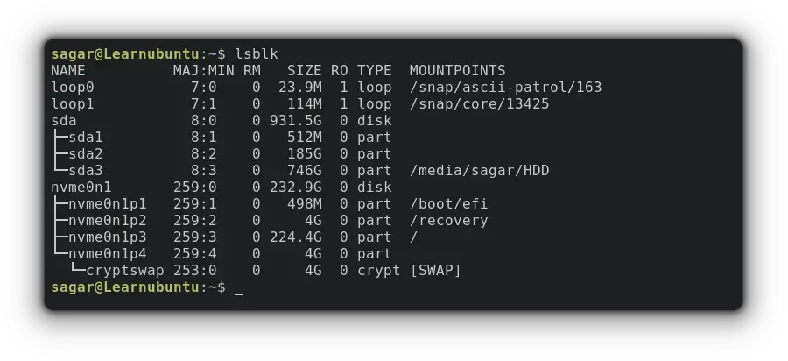
Task: Select the nvme0n1 disk entry
Action: pyautogui.click(x=81, y=187)
